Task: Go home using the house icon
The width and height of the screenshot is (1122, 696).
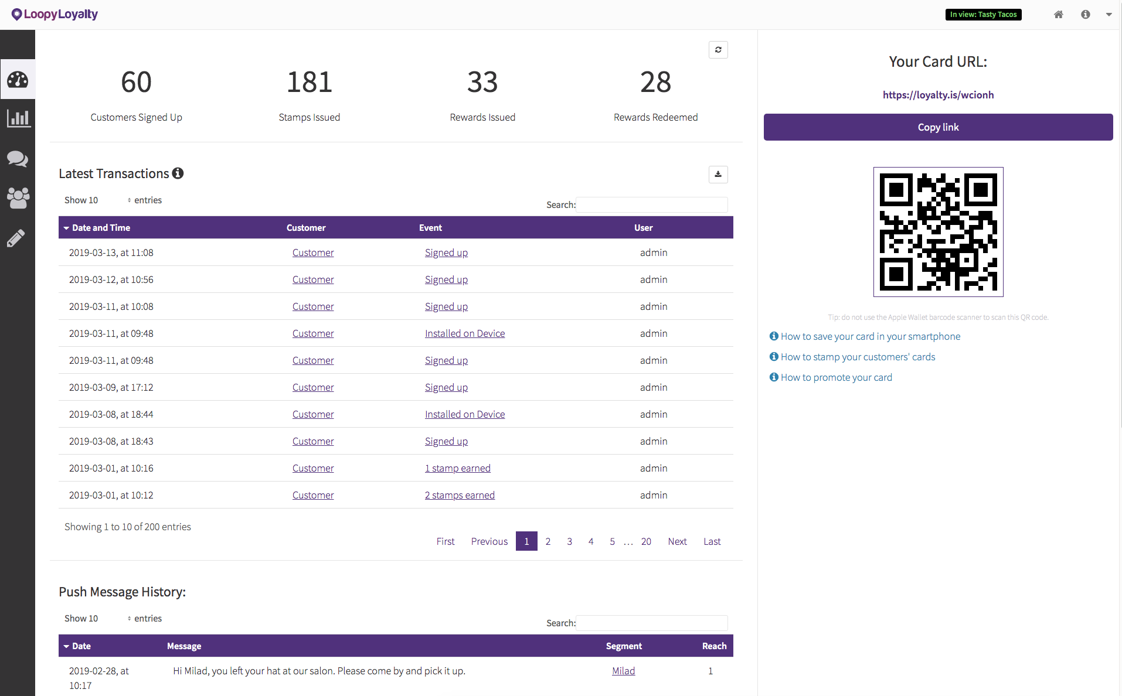Action: click(x=1058, y=14)
